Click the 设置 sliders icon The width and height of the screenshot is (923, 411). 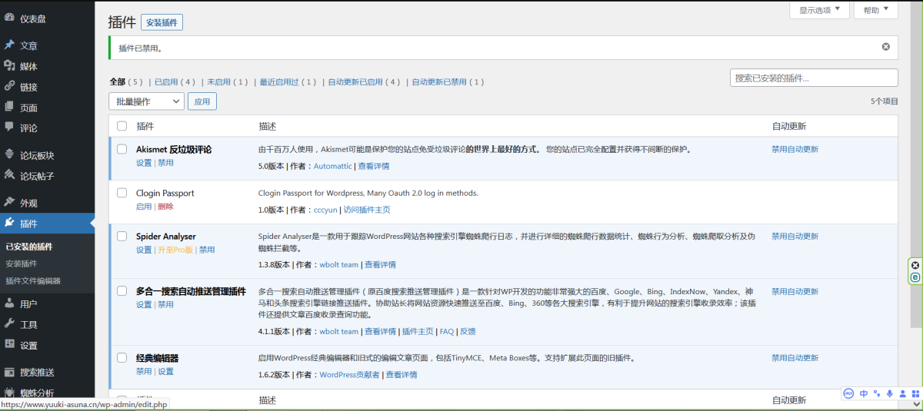(x=9, y=345)
